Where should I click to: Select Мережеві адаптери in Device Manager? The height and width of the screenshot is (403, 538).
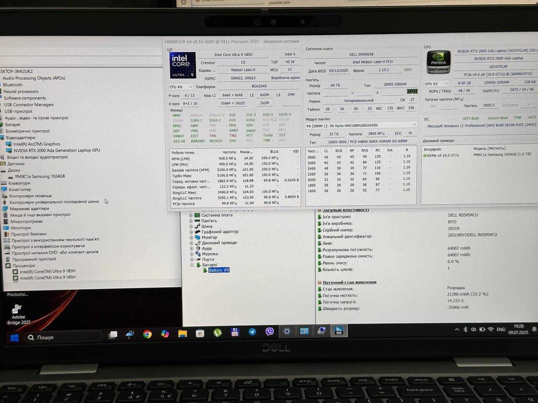[29, 209]
